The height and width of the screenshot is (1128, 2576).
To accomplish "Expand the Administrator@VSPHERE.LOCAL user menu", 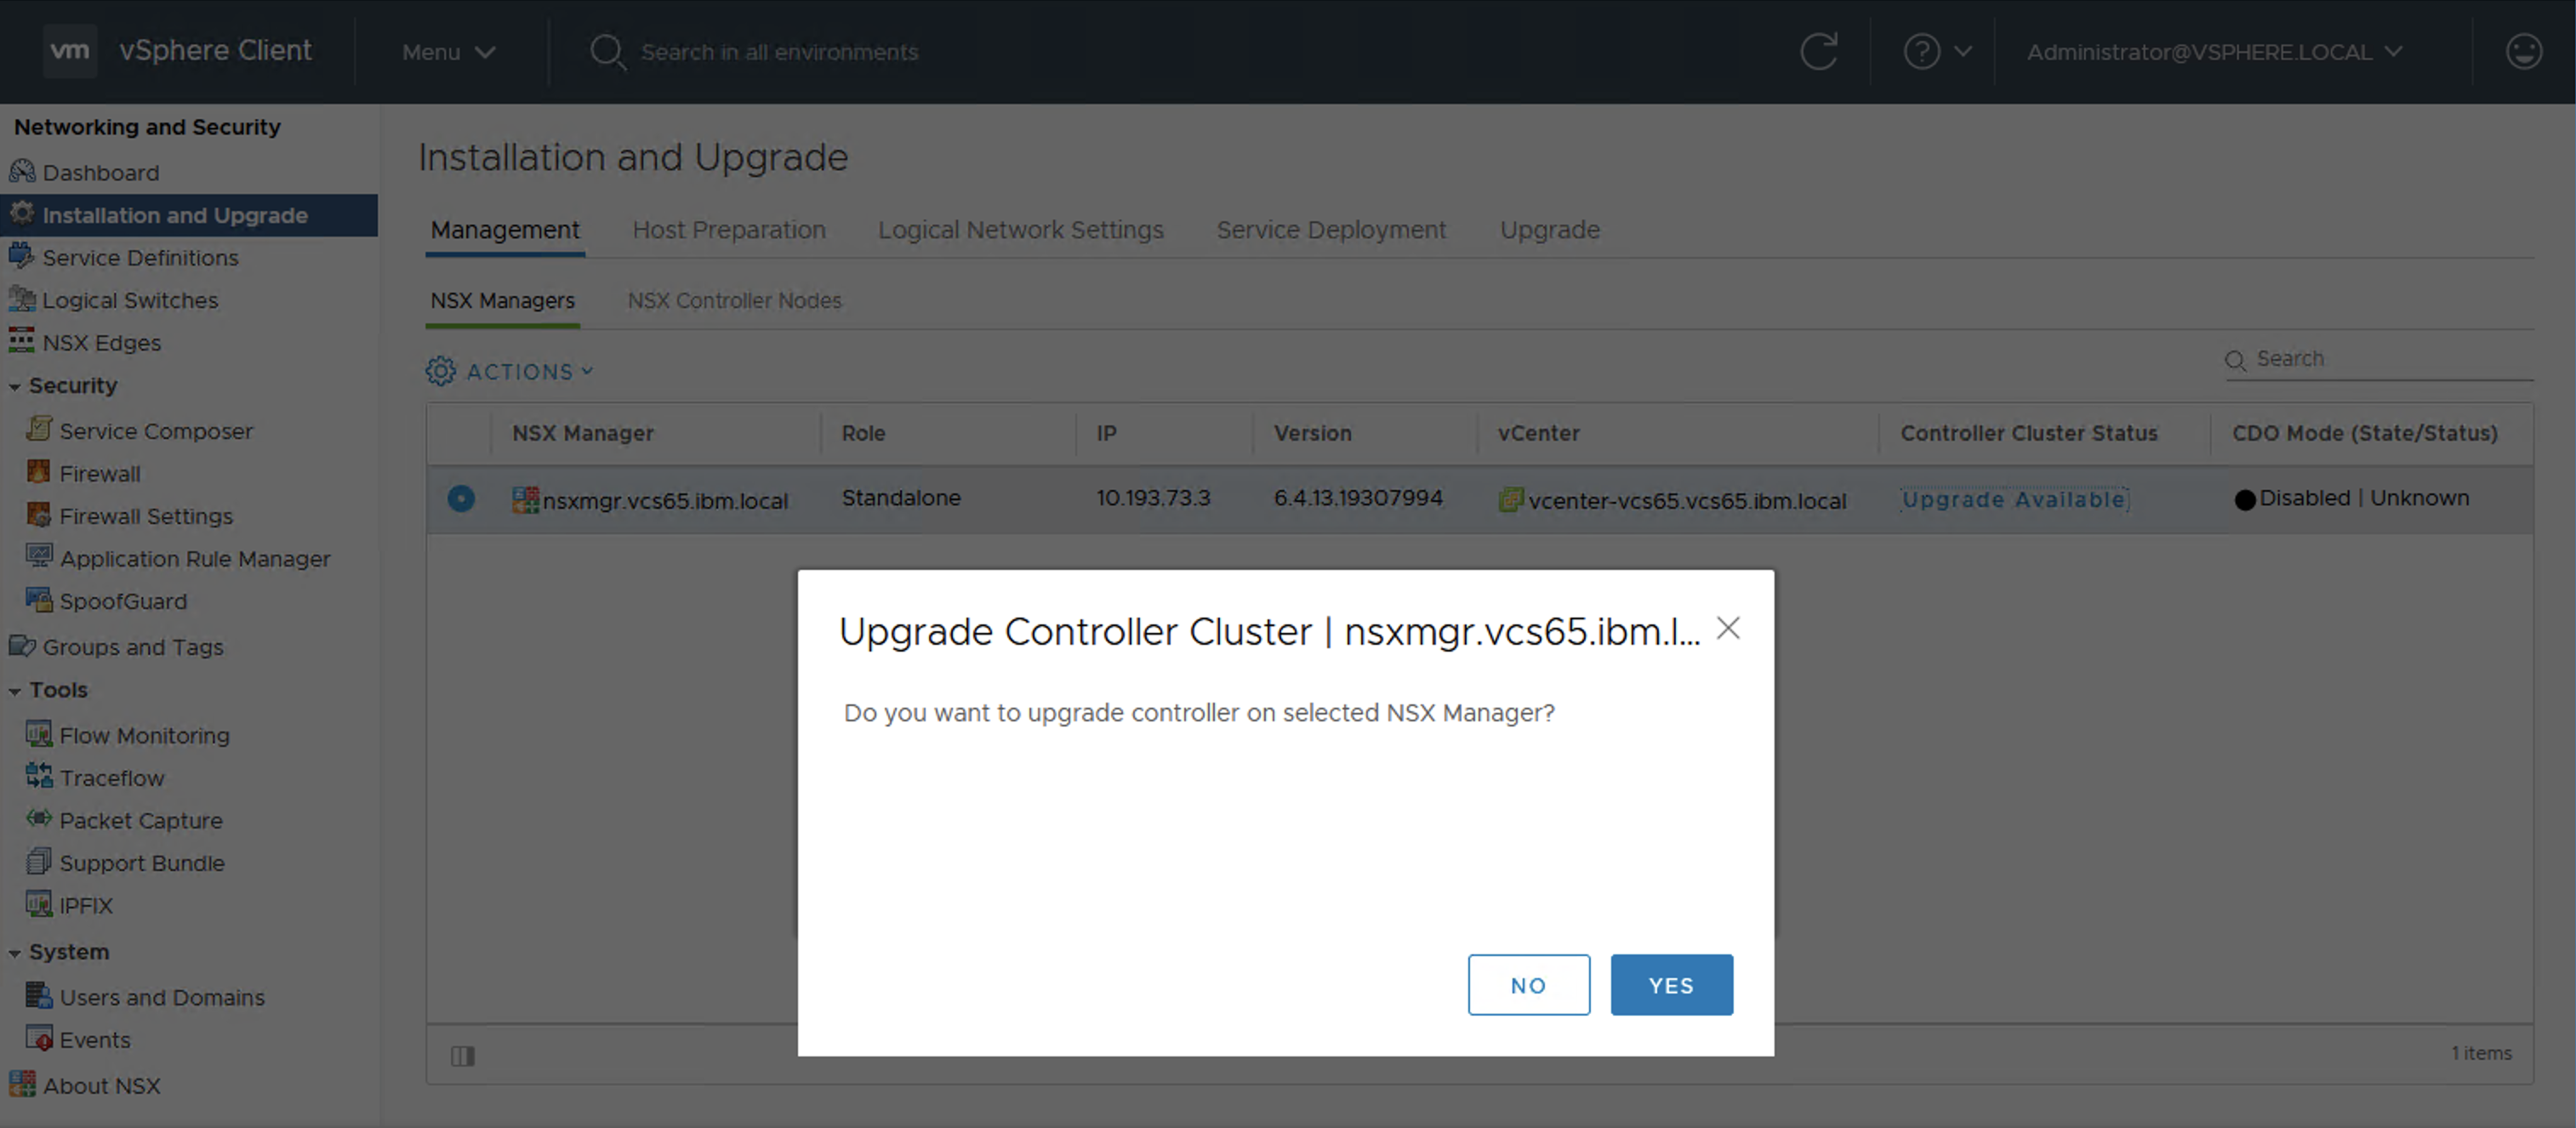I will [2213, 52].
